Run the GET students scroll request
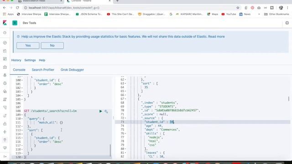The width and height of the screenshot is (292, 164). click(100, 111)
